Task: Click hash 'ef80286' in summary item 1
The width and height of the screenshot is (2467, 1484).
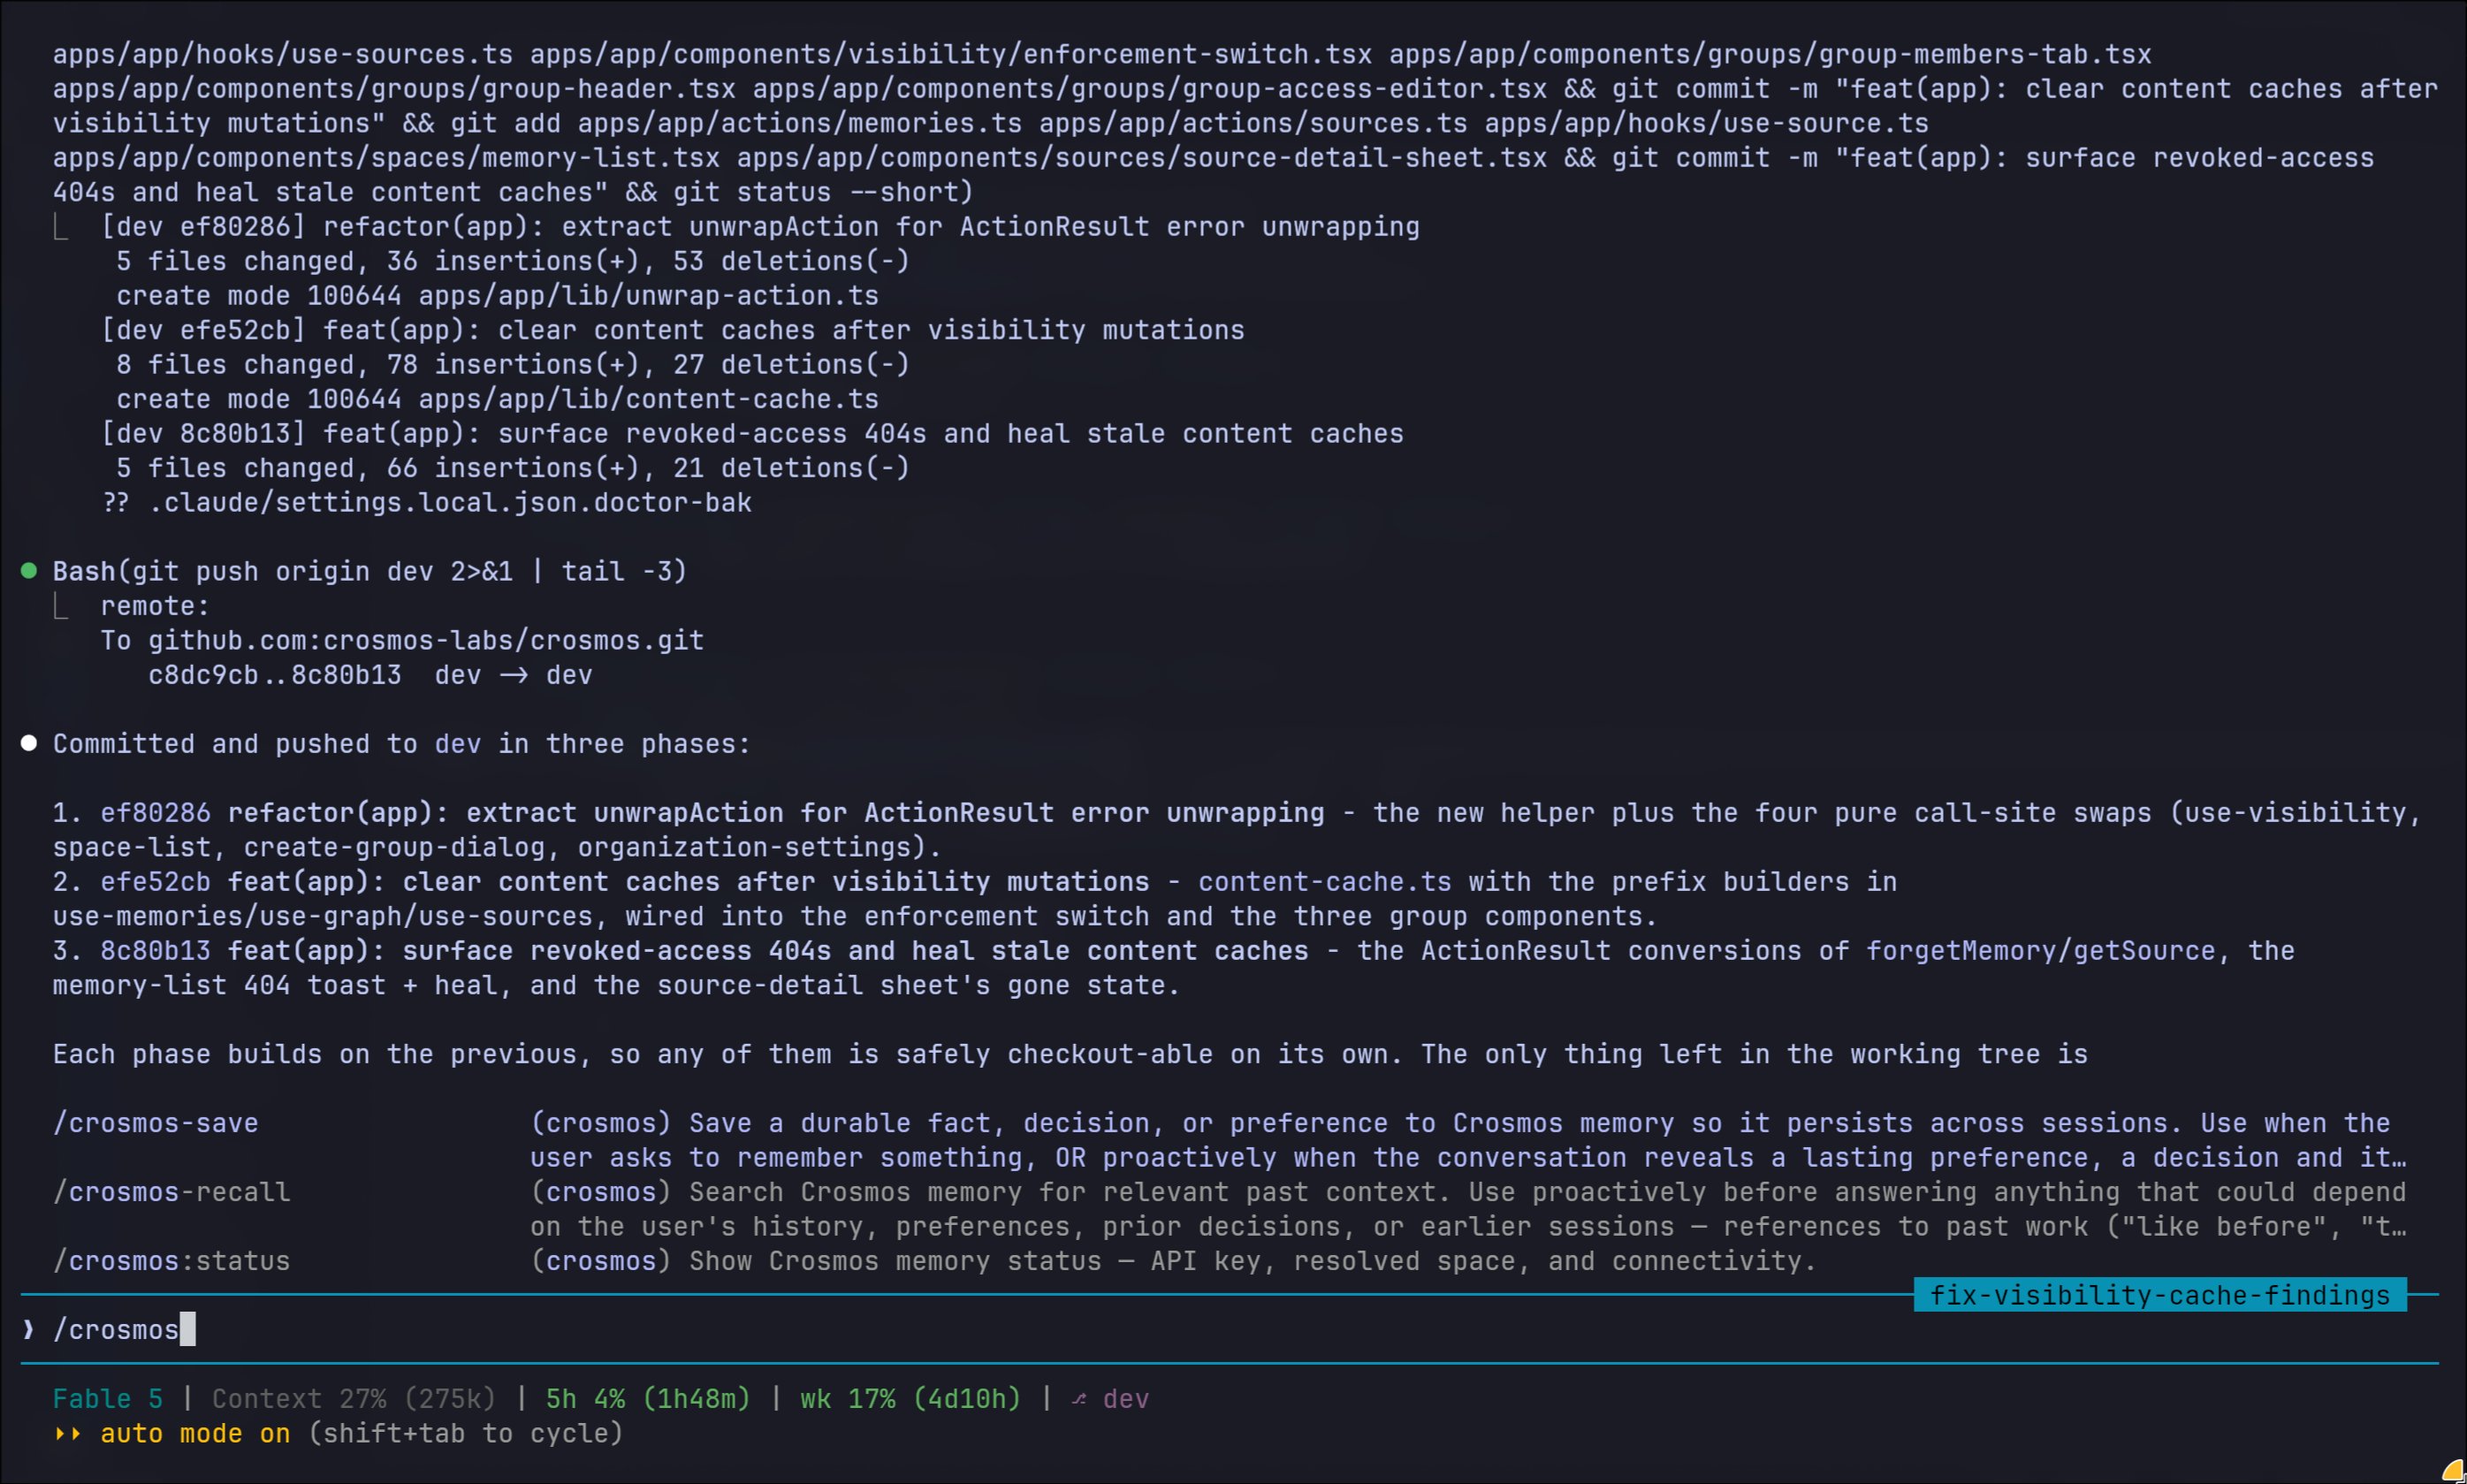Action: tap(156, 813)
